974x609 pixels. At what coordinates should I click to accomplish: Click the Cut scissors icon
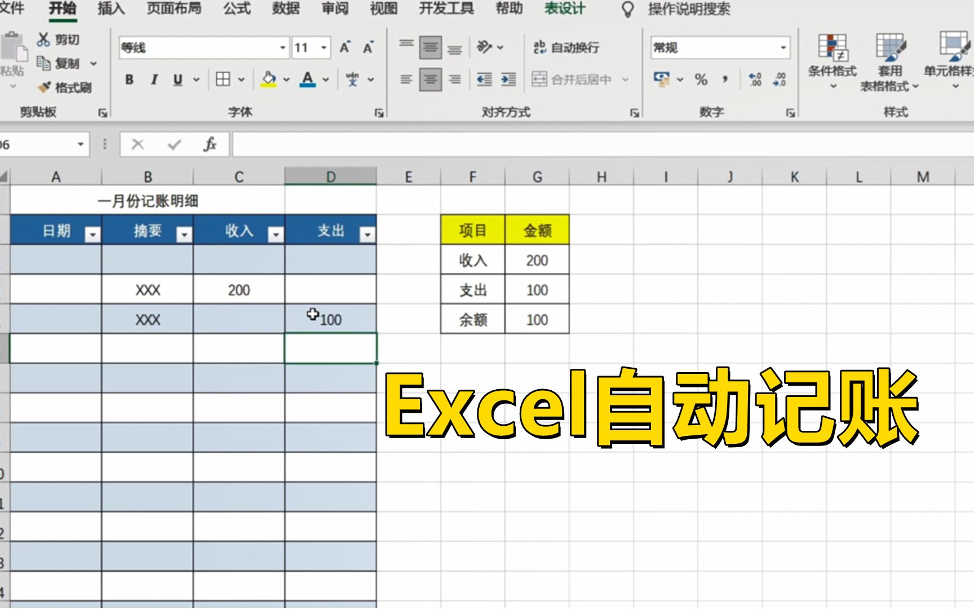pos(43,39)
